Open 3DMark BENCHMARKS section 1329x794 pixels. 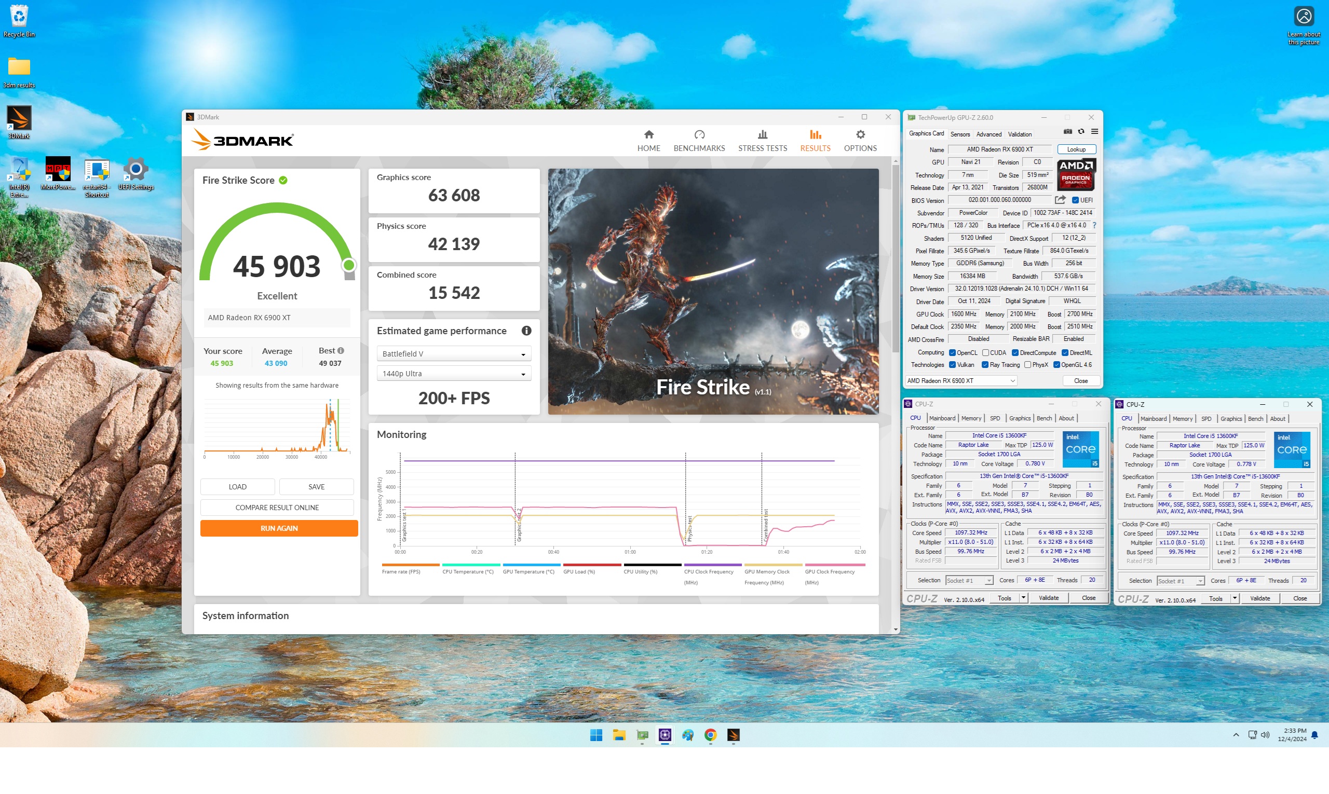(698, 141)
